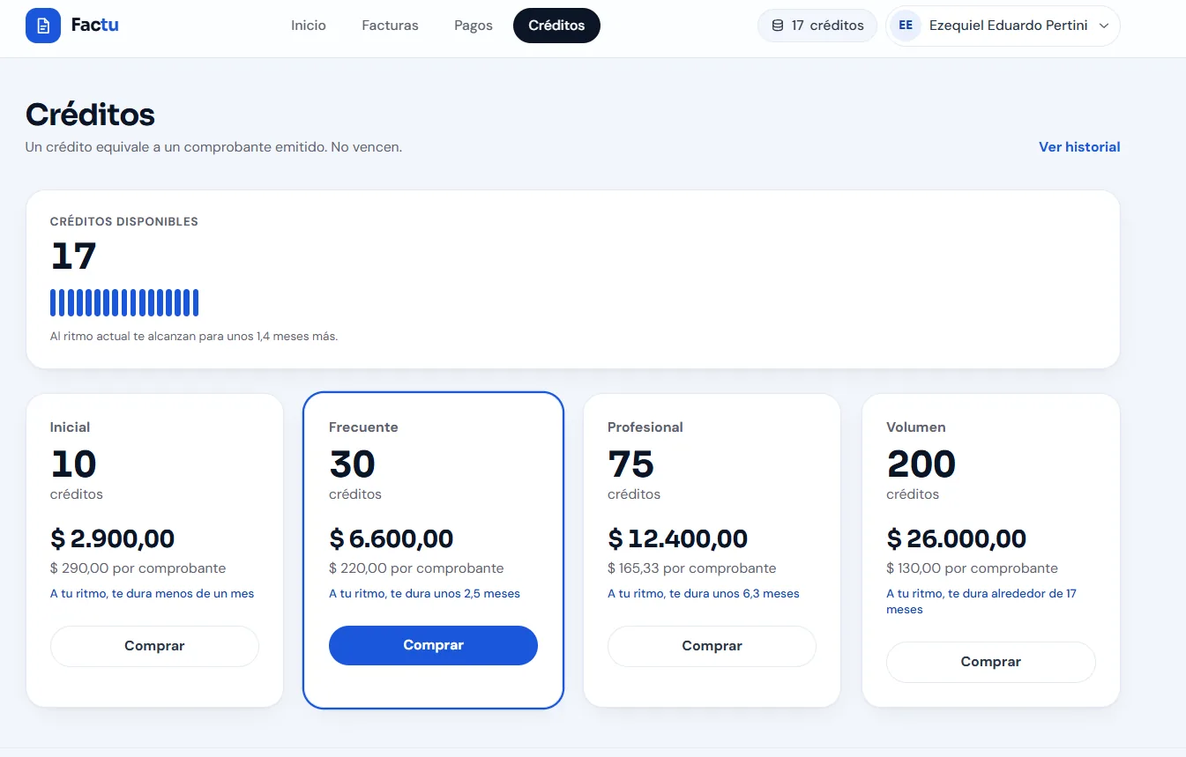Viewport: 1186px width, 757px height.
Task: Click 'A tu ritmo, te dura unos 2,5 meses'
Action: (424, 594)
